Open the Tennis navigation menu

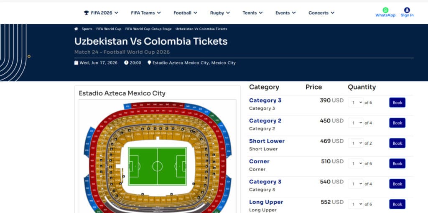click(x=252, y=13)
